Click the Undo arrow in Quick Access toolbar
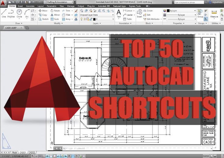 pyautogui.click(x=34, y=2)
